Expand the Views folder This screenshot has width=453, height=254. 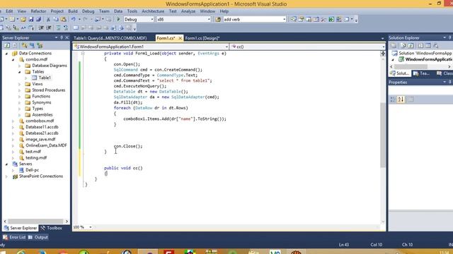(20, 84)
